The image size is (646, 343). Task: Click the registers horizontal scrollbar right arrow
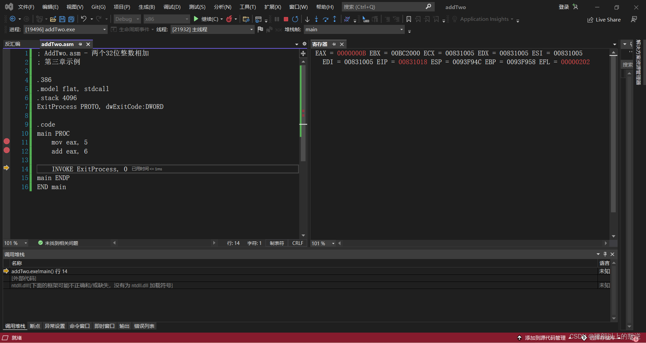606,243
